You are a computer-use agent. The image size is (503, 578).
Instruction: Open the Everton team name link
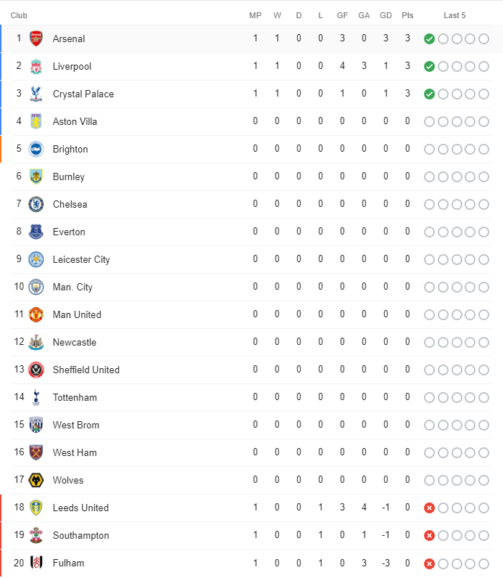69,232
